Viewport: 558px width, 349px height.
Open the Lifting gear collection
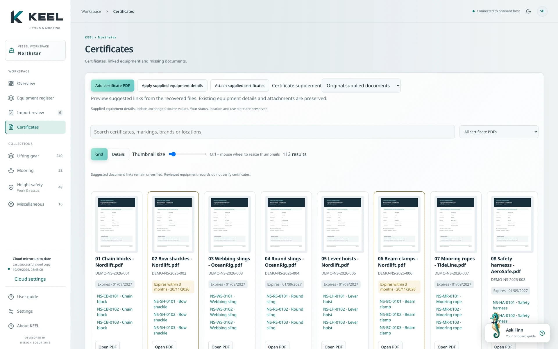[x=35, y=156]
